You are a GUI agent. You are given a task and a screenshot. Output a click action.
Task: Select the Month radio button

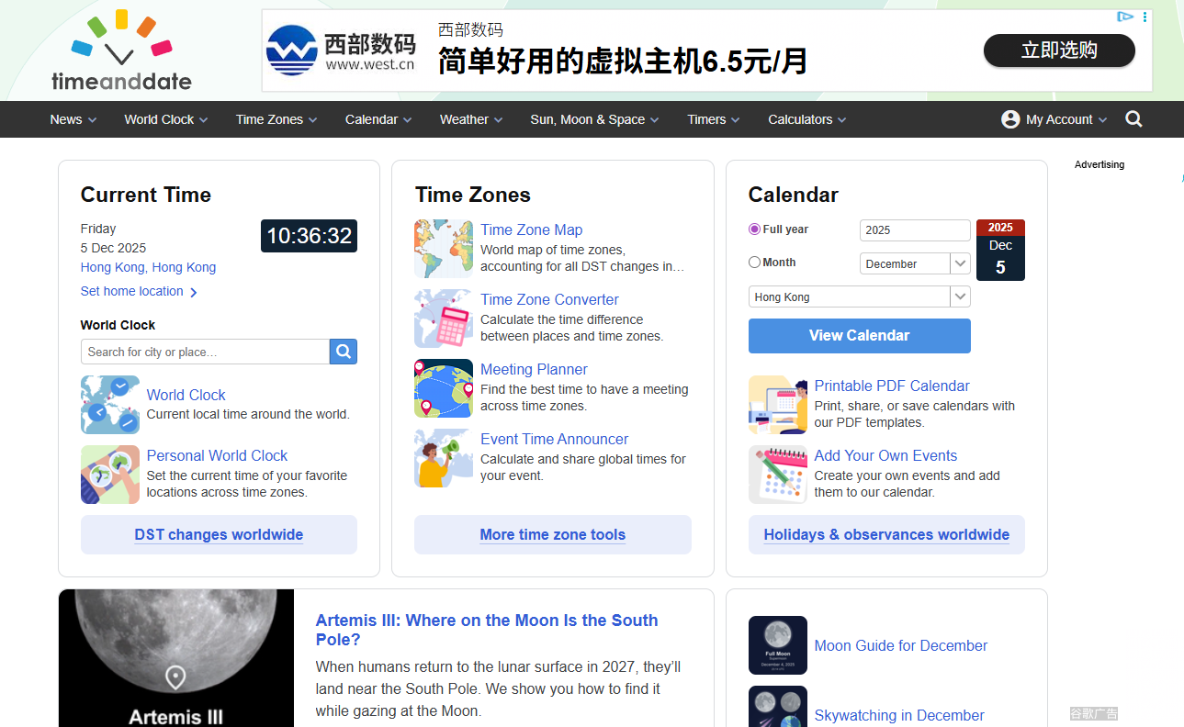(755, 263)
